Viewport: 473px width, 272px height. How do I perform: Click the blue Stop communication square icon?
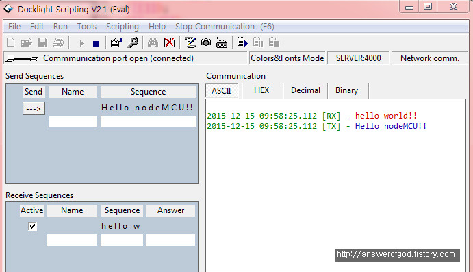coord(96,44)
